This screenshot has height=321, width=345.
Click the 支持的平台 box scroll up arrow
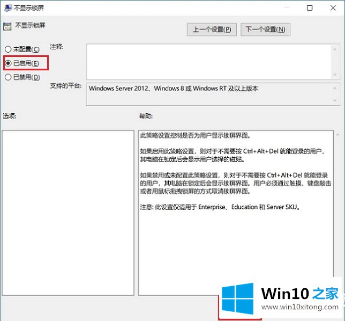point(335,88)
